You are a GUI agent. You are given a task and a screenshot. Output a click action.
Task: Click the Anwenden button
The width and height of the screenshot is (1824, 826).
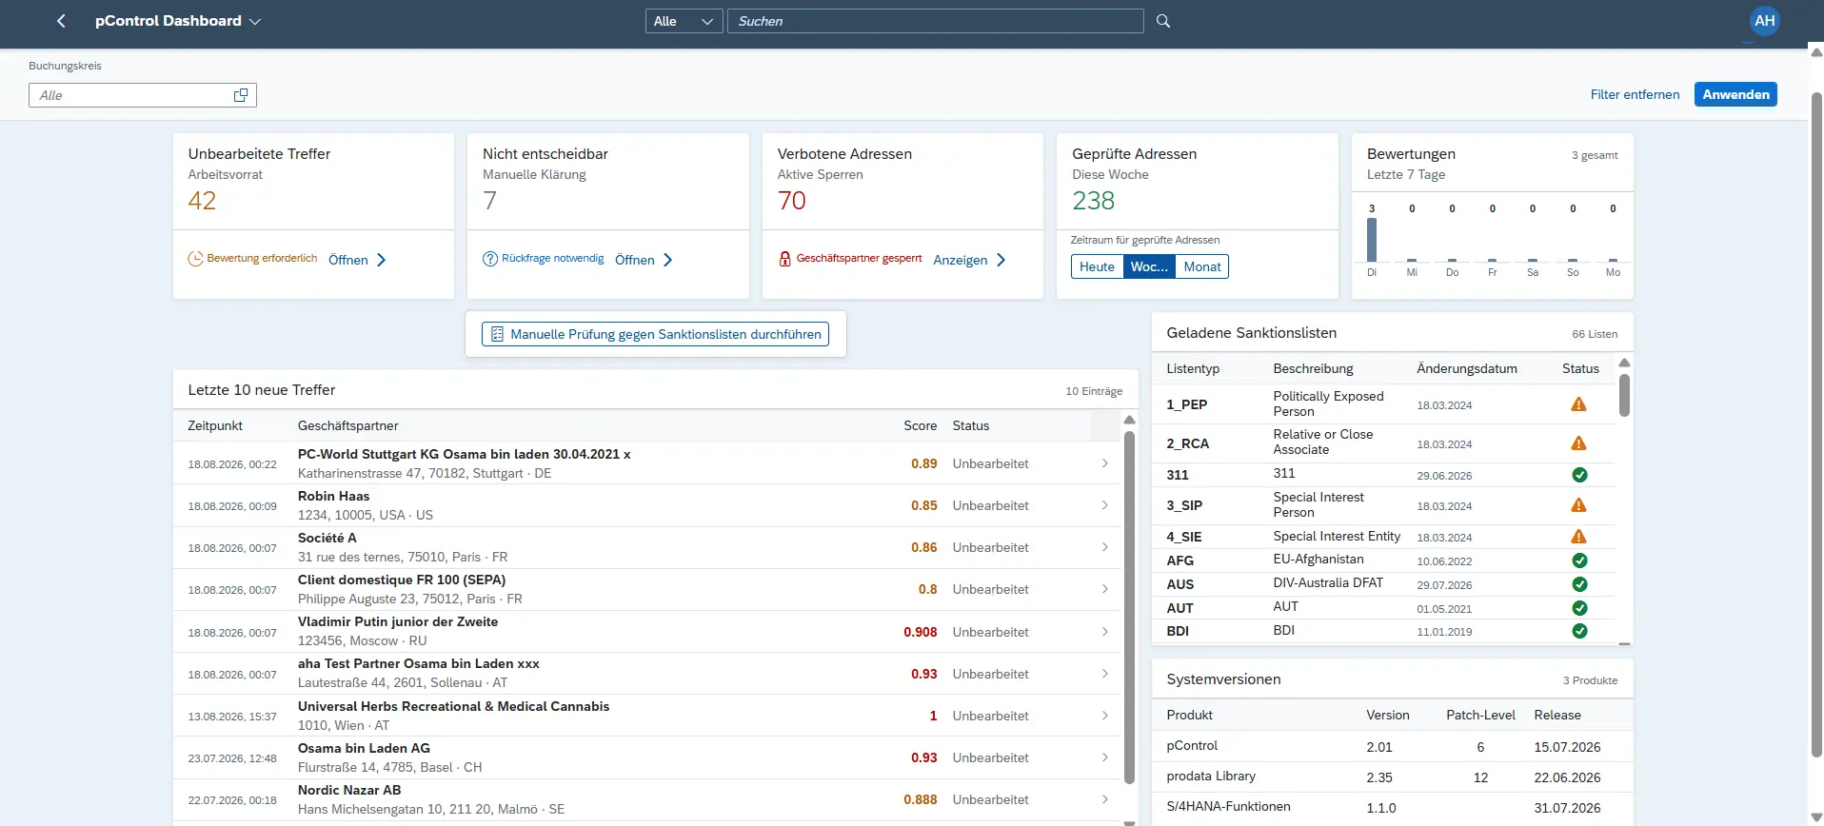point(1735,94)
